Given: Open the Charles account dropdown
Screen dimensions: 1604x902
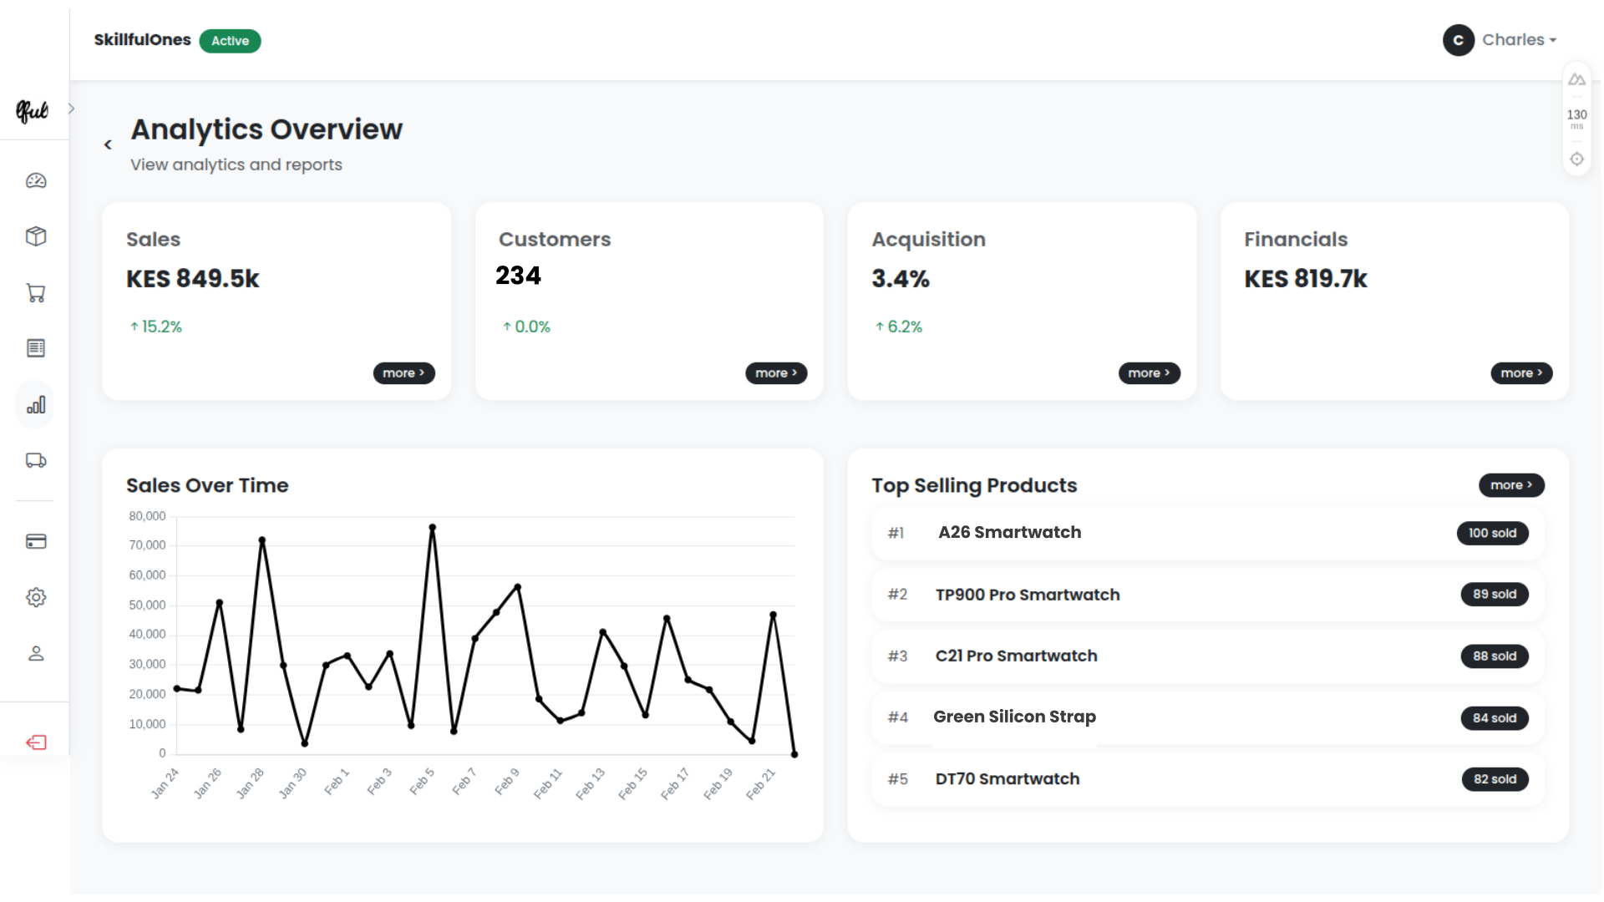Looking at the screenshot, I should [1500, 40].
